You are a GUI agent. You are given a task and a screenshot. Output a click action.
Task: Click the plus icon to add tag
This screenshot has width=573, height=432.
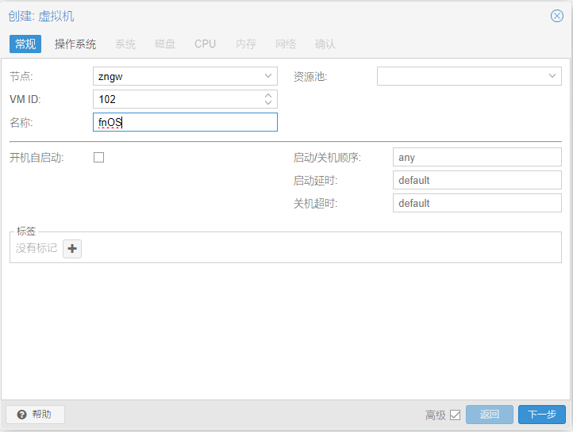[x=72, y=249]
